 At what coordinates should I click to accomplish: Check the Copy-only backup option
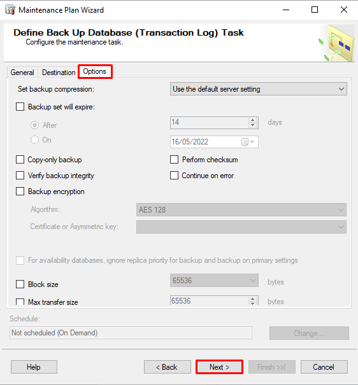click(20, 160)
